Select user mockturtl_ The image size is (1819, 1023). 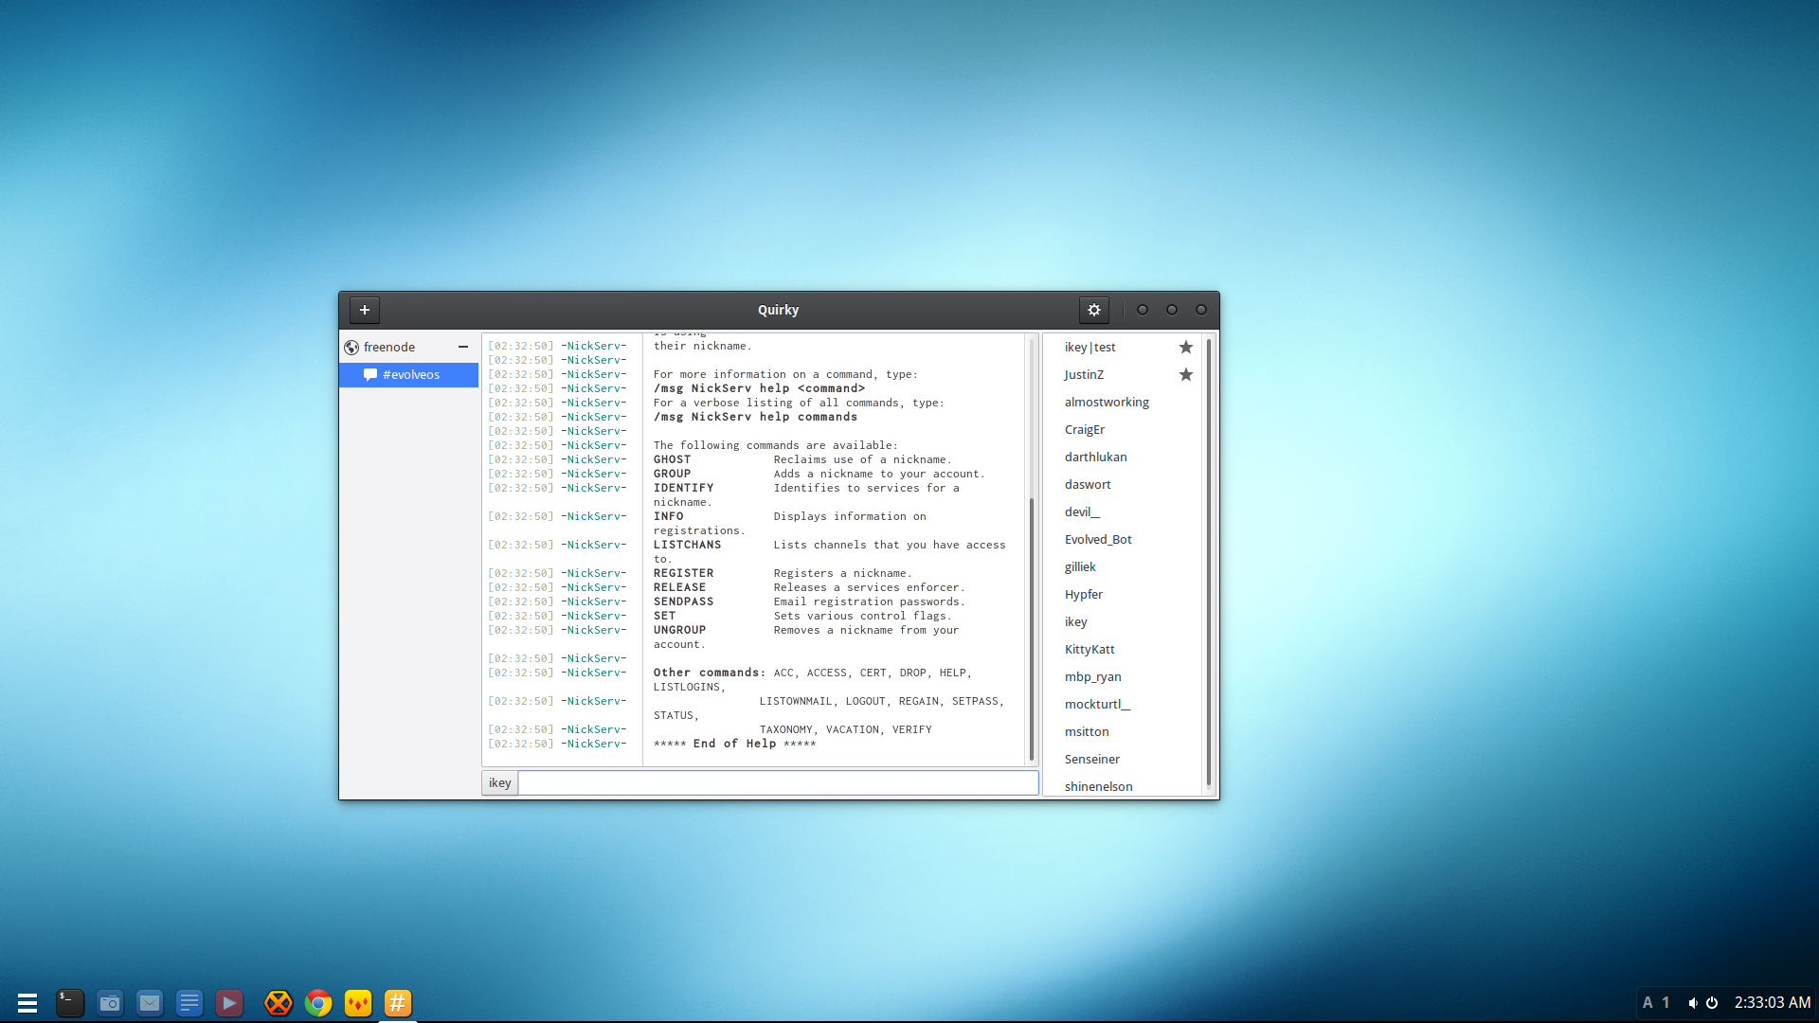(x=1123, y=704)
